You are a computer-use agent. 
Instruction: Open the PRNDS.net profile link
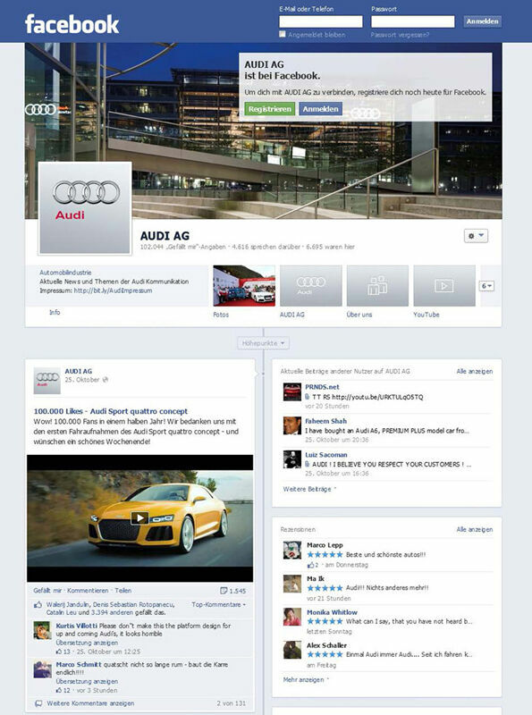click(322, 387)
